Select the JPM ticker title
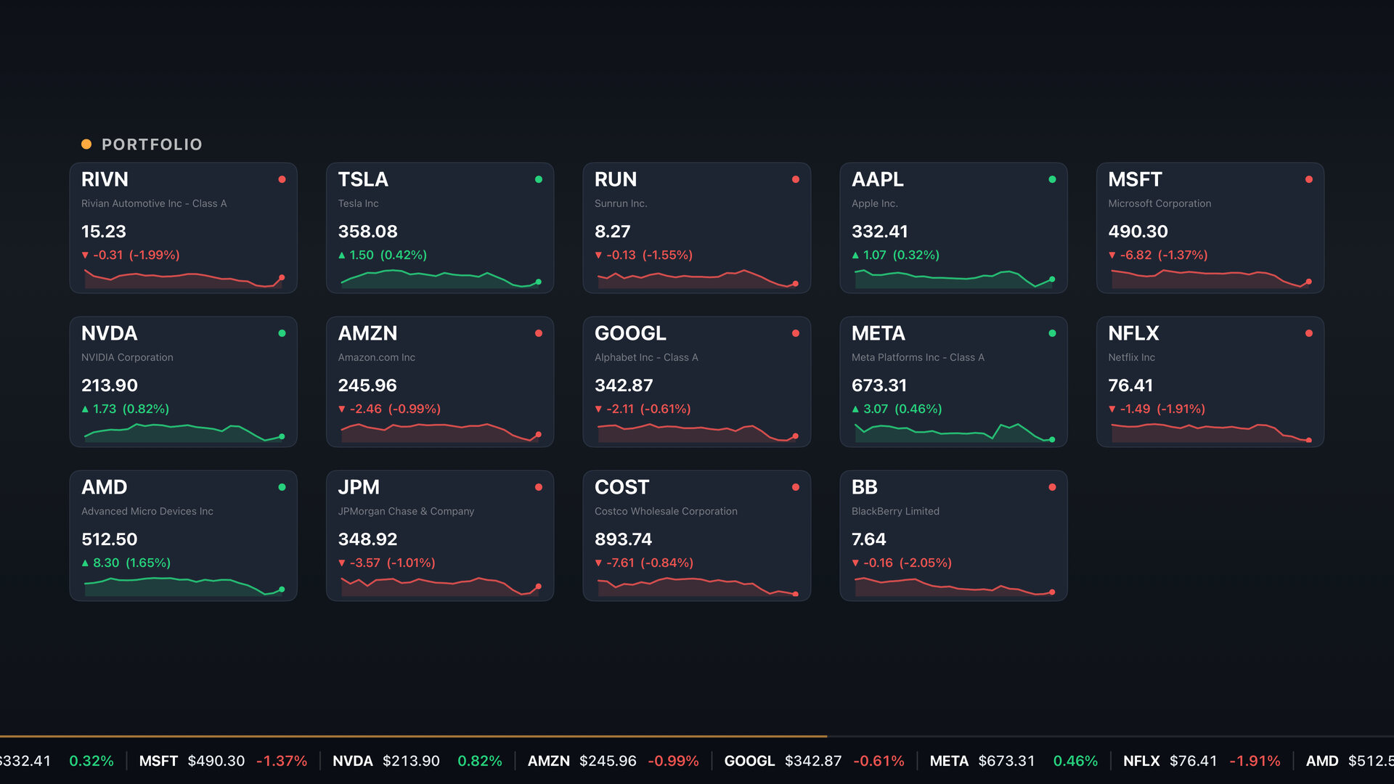Viewport: 1394px width, 784px height. click(359, 487)
